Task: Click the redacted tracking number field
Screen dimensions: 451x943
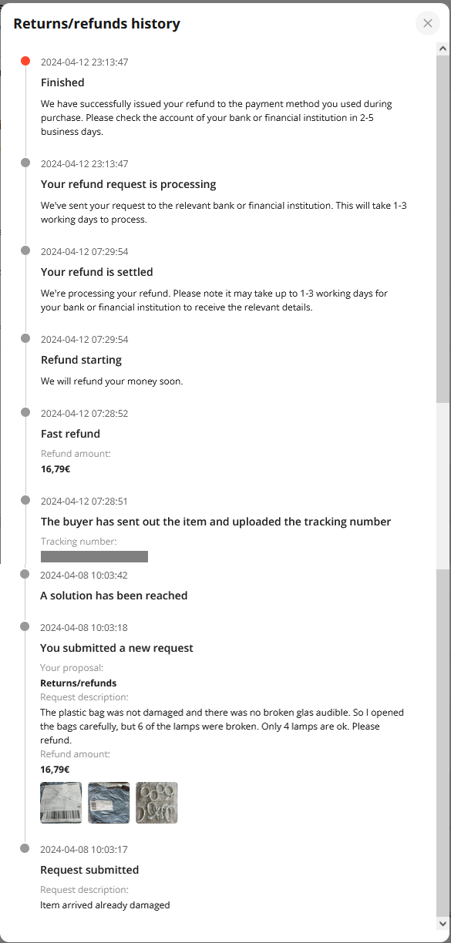Action: click(94, 556)
